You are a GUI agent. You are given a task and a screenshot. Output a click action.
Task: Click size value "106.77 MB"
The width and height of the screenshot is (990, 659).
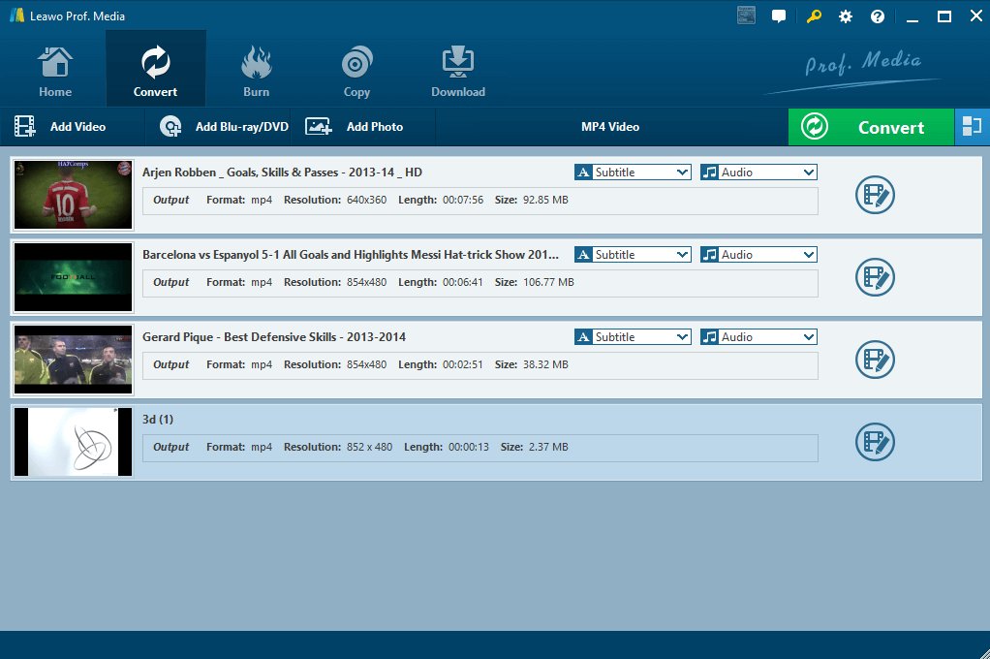(x=548, y=282)
